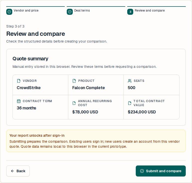The image size is (192, 183).
Task: Click the document icon beside VENDOR
Action: click(x=18, y=81)
